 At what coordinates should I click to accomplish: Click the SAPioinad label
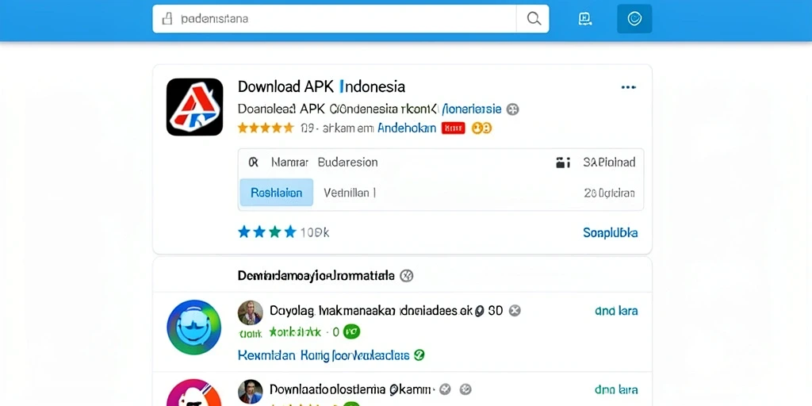click(609, 162)
